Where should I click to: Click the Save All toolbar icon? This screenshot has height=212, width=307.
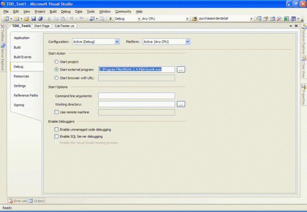tap(41, 18)
